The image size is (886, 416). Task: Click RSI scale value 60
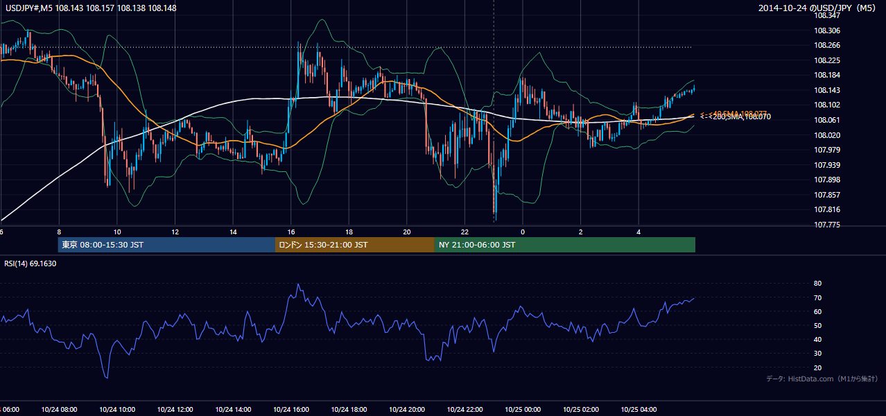(x=818, y=311)
